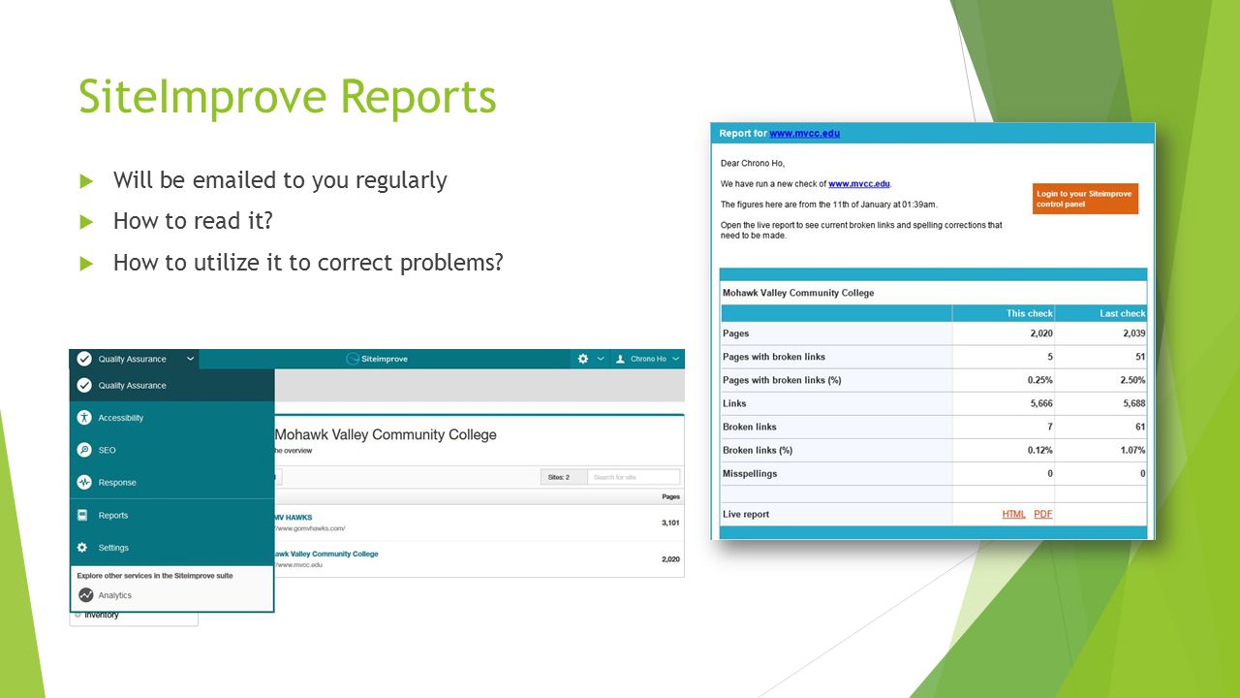Open Mohawk Valley Community College site link
Screen dimensions: 1240x698
[x=325, y=554]
